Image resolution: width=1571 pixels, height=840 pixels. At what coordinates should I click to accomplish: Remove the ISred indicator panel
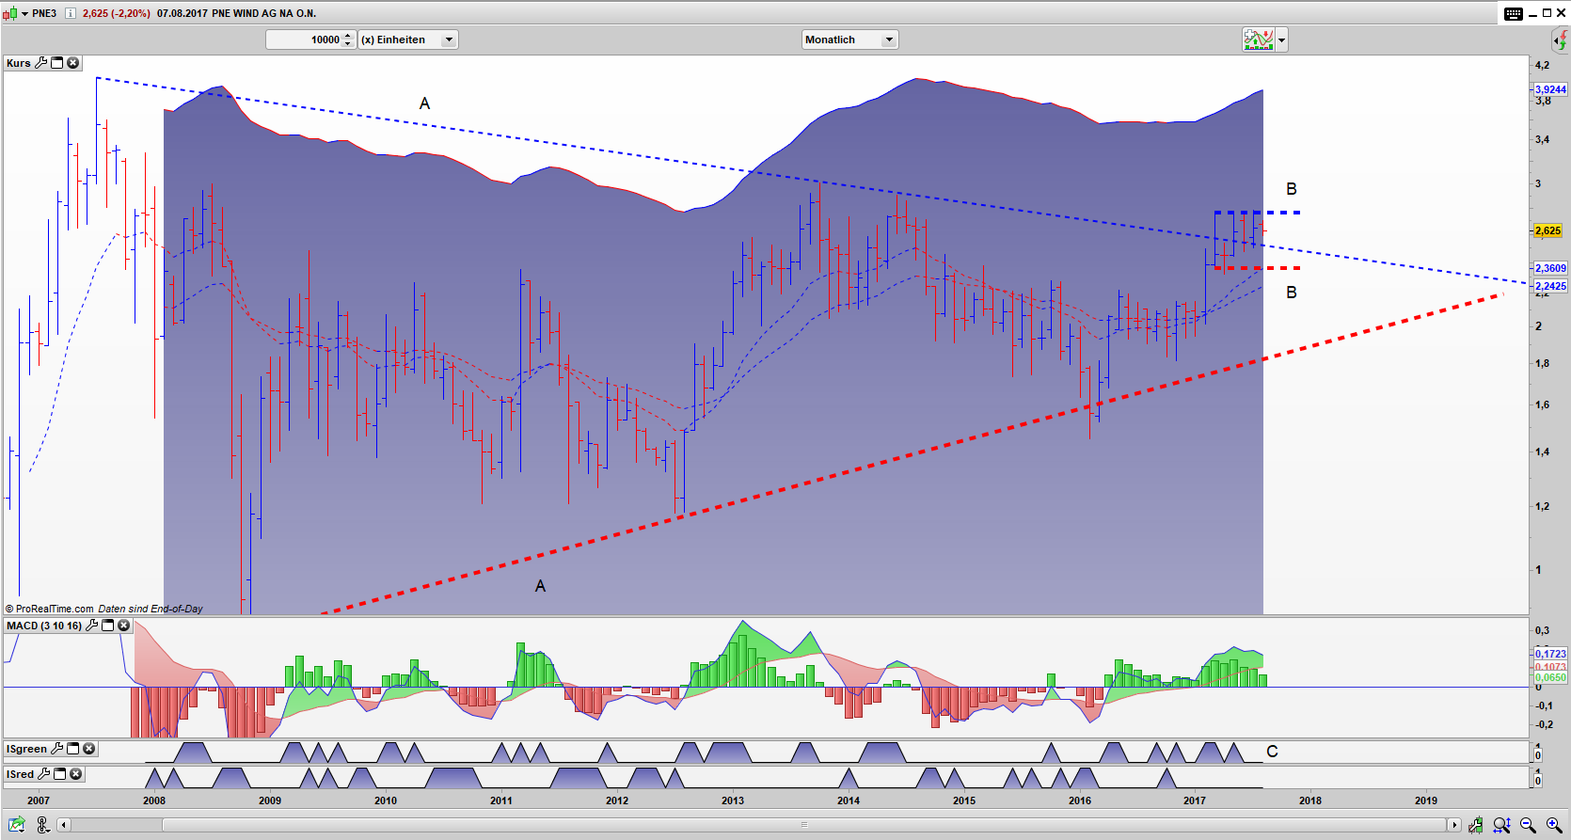tap(76, 774)
